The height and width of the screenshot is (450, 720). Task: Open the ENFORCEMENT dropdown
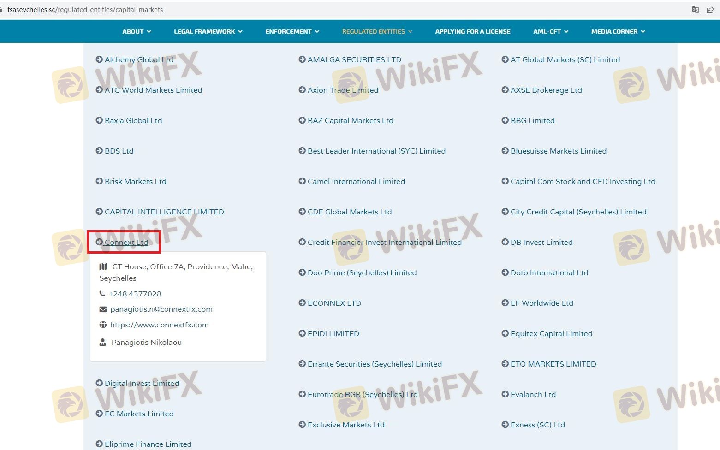tap(292, 31)
